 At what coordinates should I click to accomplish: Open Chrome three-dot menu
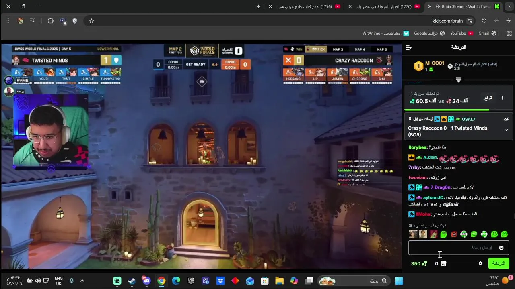[8, 21]
